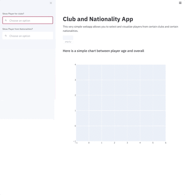Click the center of the empty scatter chart
The height and width of the screenshot is (195, 185).
[x=121, y=103]
